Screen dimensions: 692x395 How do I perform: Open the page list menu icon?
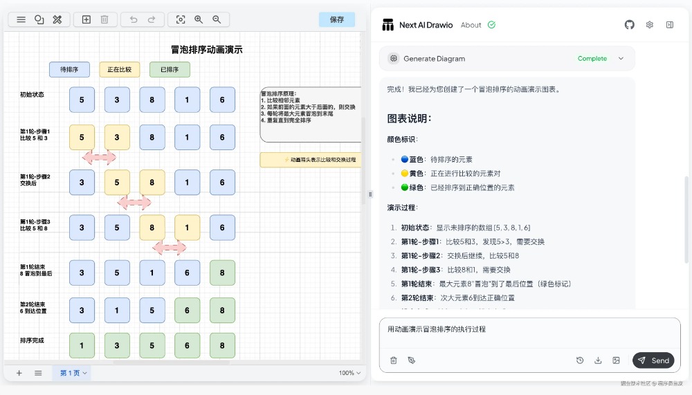38,373
